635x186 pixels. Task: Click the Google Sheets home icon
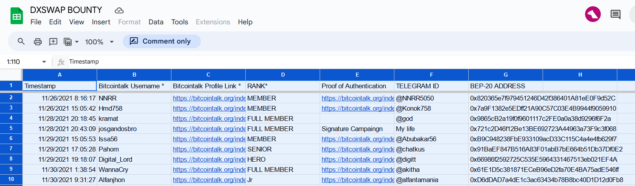click(x=17, y=16)
